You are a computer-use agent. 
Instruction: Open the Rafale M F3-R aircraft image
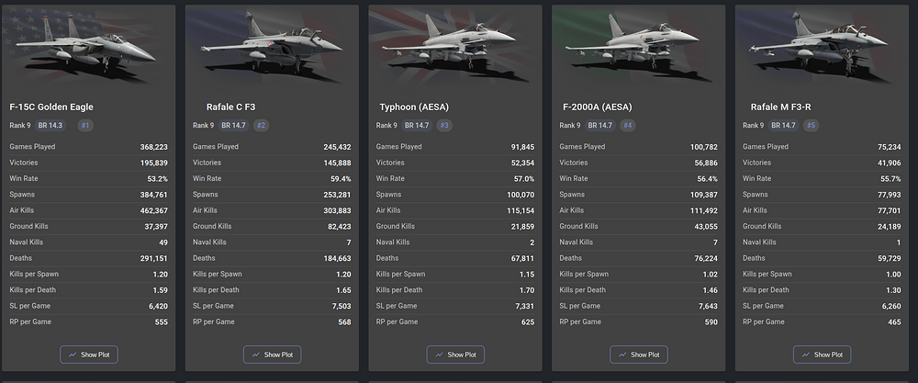(822, 46)
